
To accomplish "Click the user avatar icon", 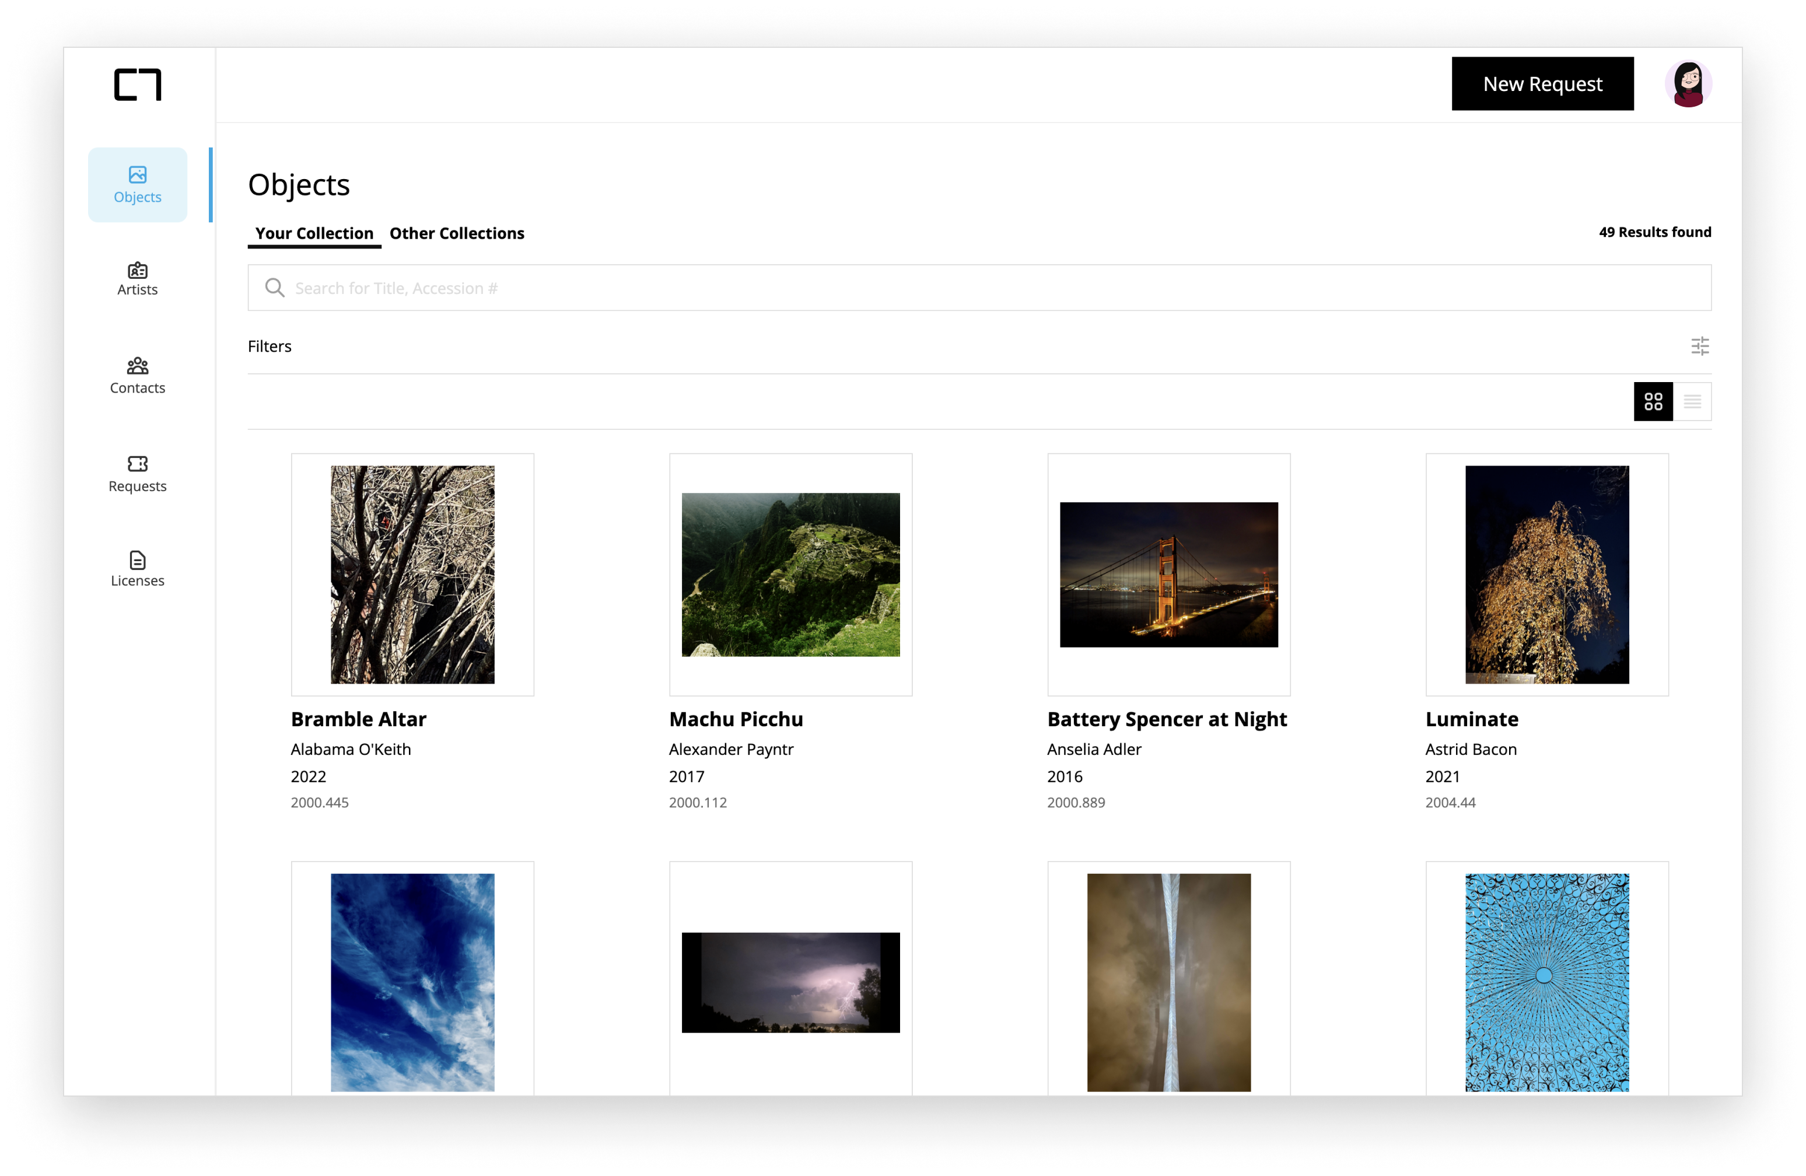I will [1688, 83].
